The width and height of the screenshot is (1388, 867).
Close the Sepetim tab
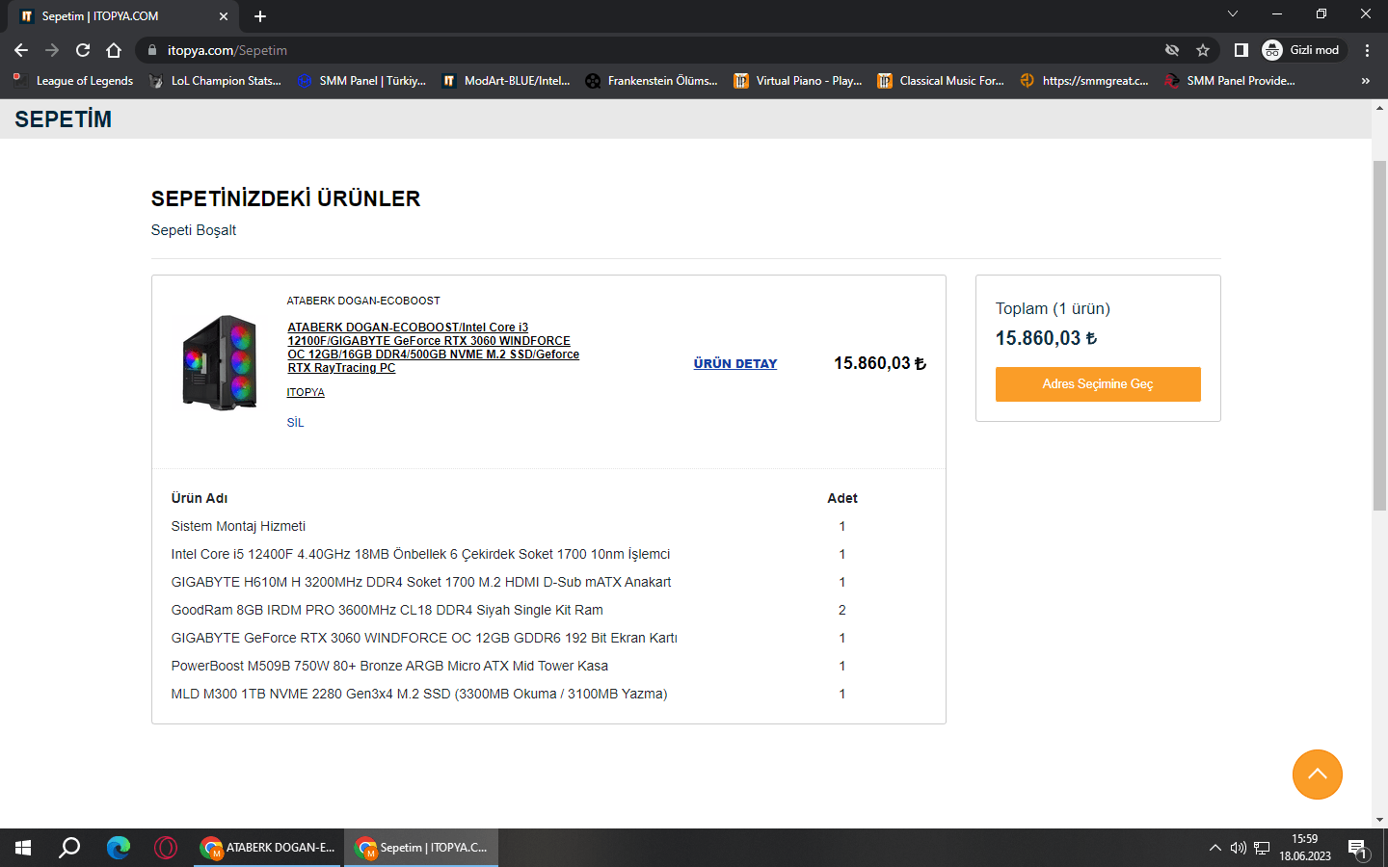coord(224,16)
